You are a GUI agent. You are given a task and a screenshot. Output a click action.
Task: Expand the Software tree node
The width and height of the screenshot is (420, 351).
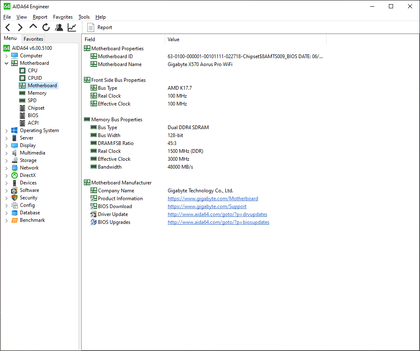[6, 190]
